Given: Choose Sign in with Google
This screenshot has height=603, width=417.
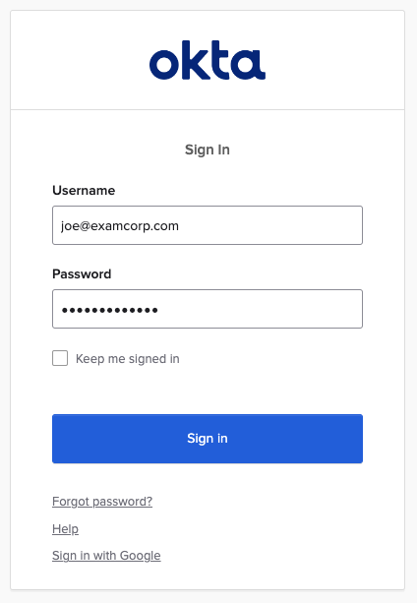Looking at the screenshot, I should 106,556.
